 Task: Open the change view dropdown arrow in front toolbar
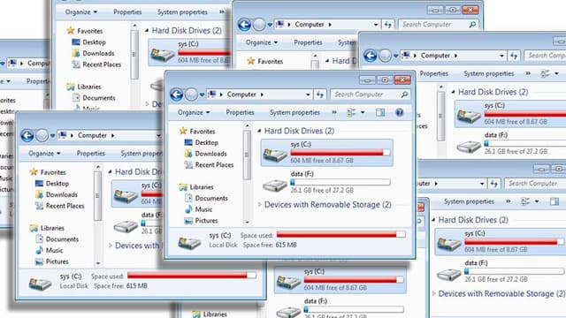363,112
